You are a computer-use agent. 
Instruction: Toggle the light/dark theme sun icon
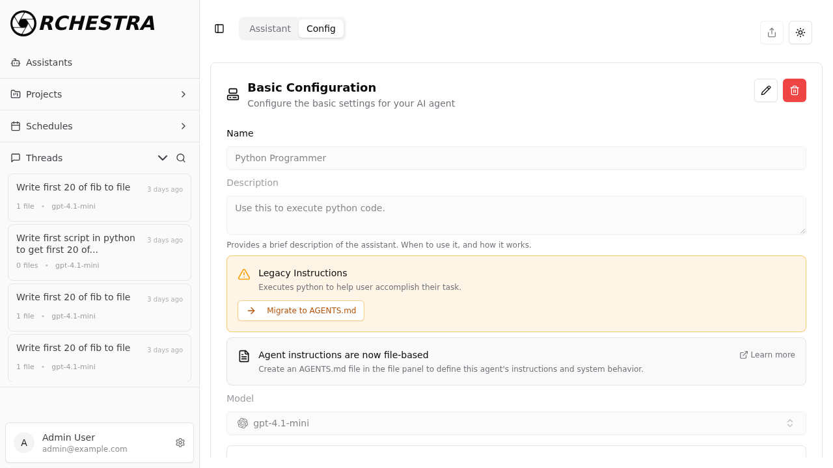point(800,32)
